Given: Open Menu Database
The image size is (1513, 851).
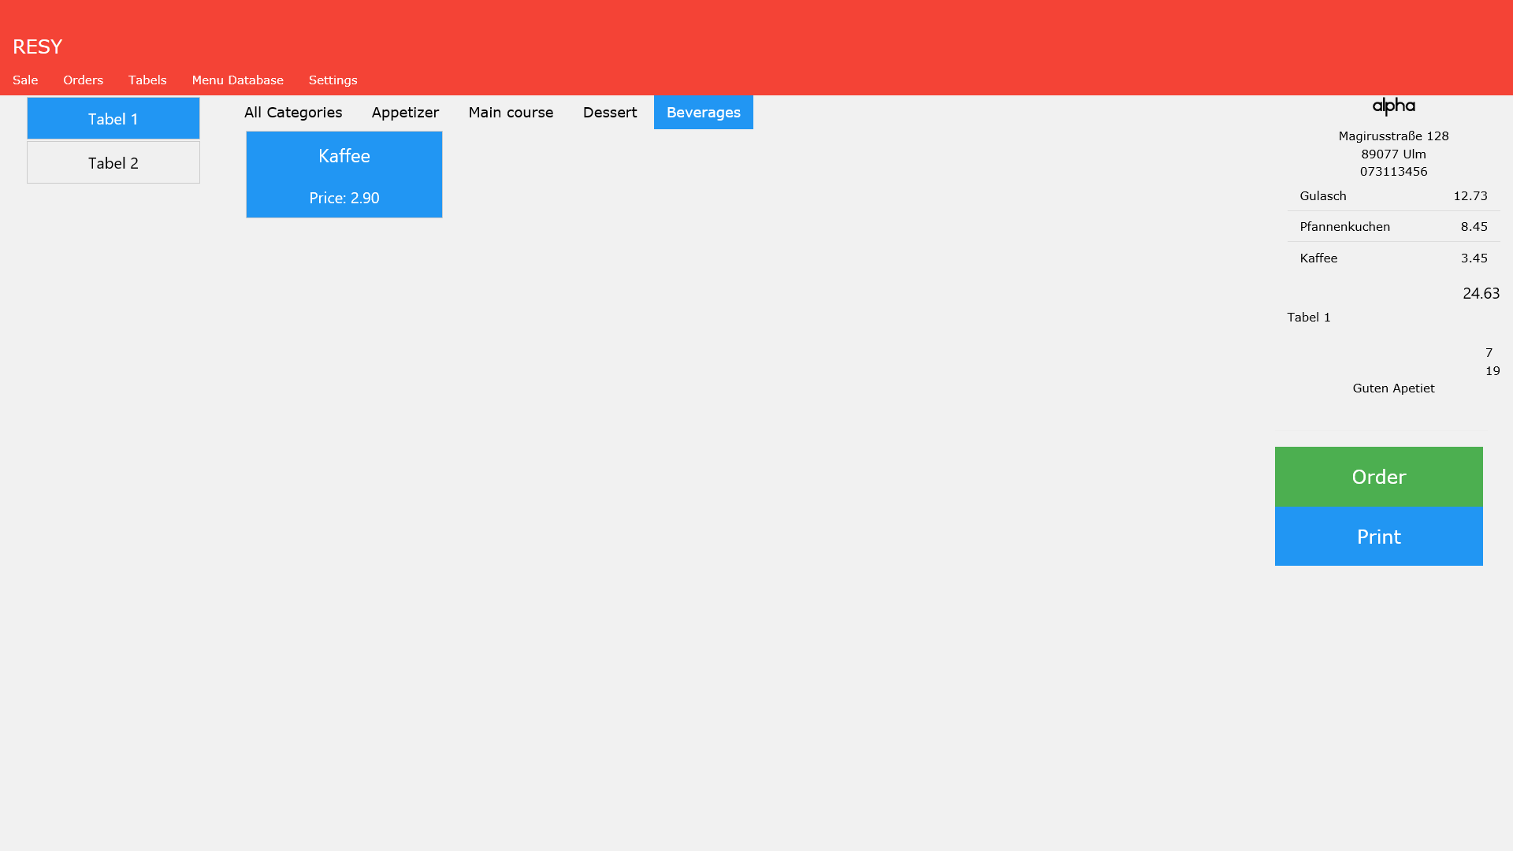Looking at the screenshot, I should tap(237, 80).
